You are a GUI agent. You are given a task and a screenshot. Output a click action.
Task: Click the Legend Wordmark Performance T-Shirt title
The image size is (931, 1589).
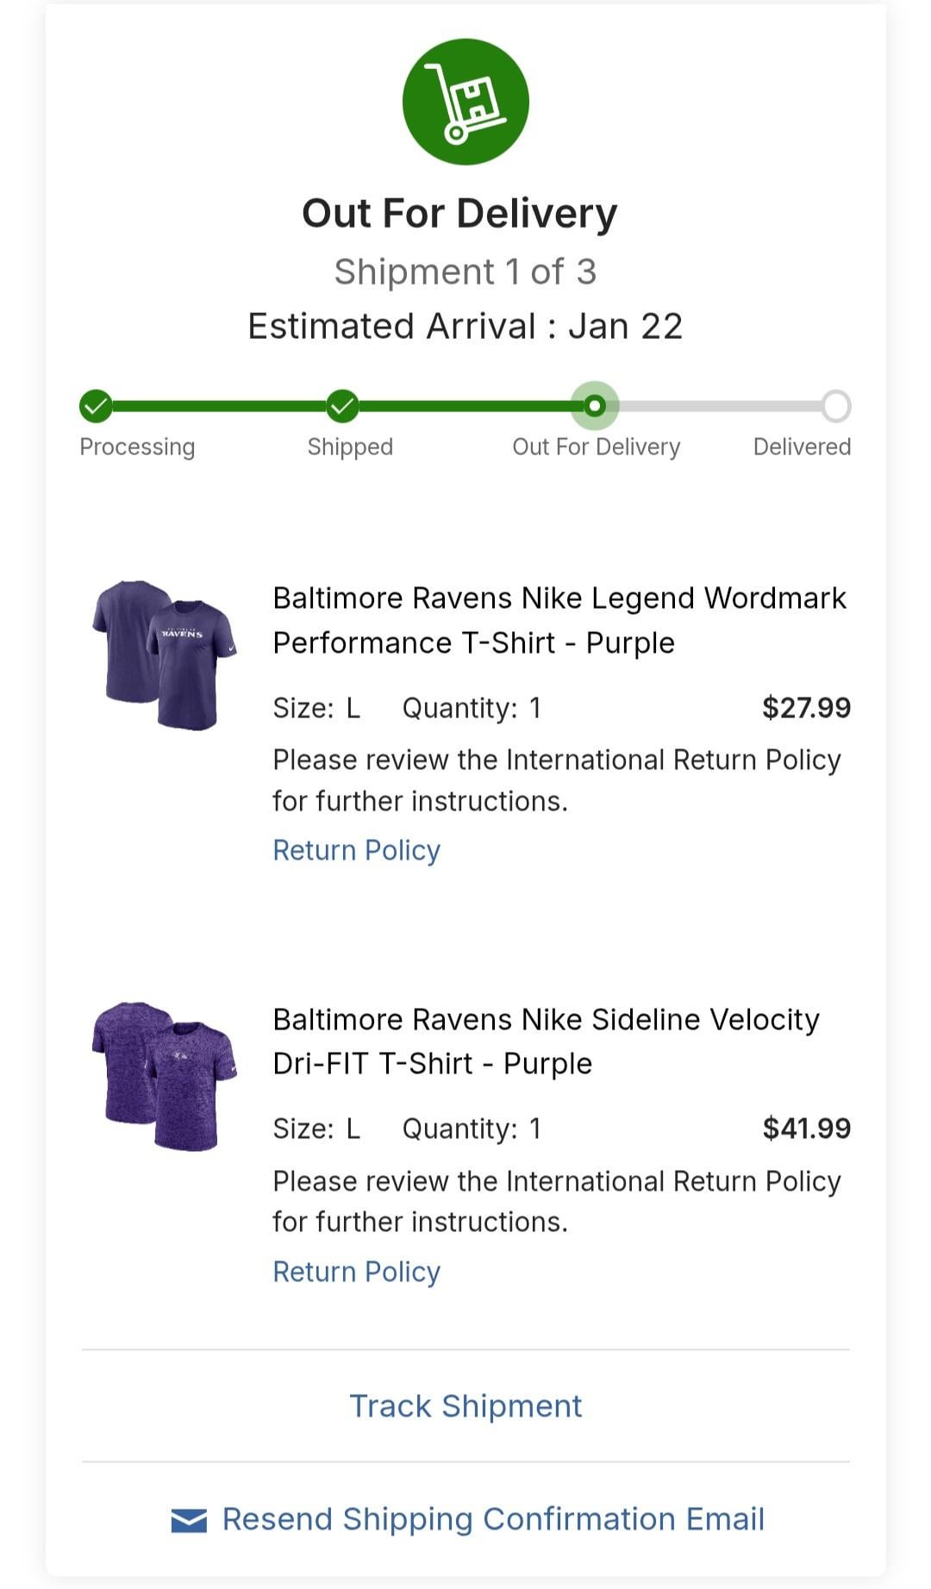(x=559, y=620)
